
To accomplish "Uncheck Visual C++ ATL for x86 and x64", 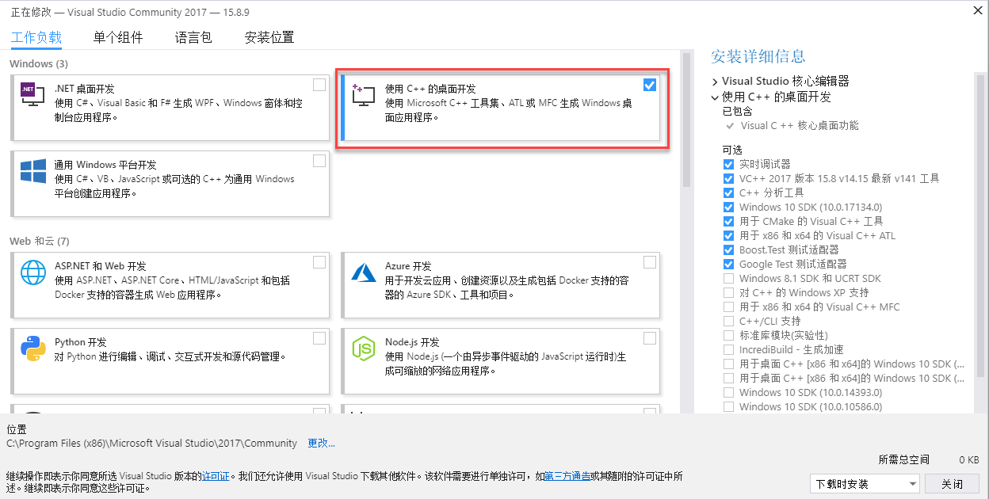I will coord(728,235).
